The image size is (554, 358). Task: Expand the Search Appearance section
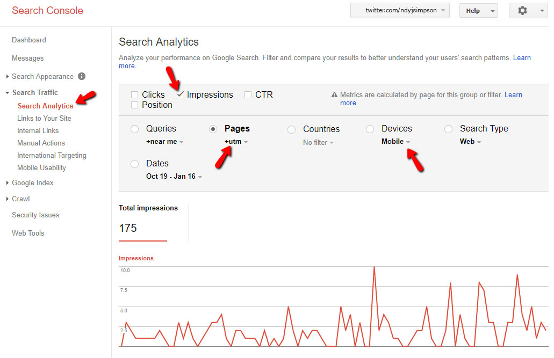[x=8, y=76]
